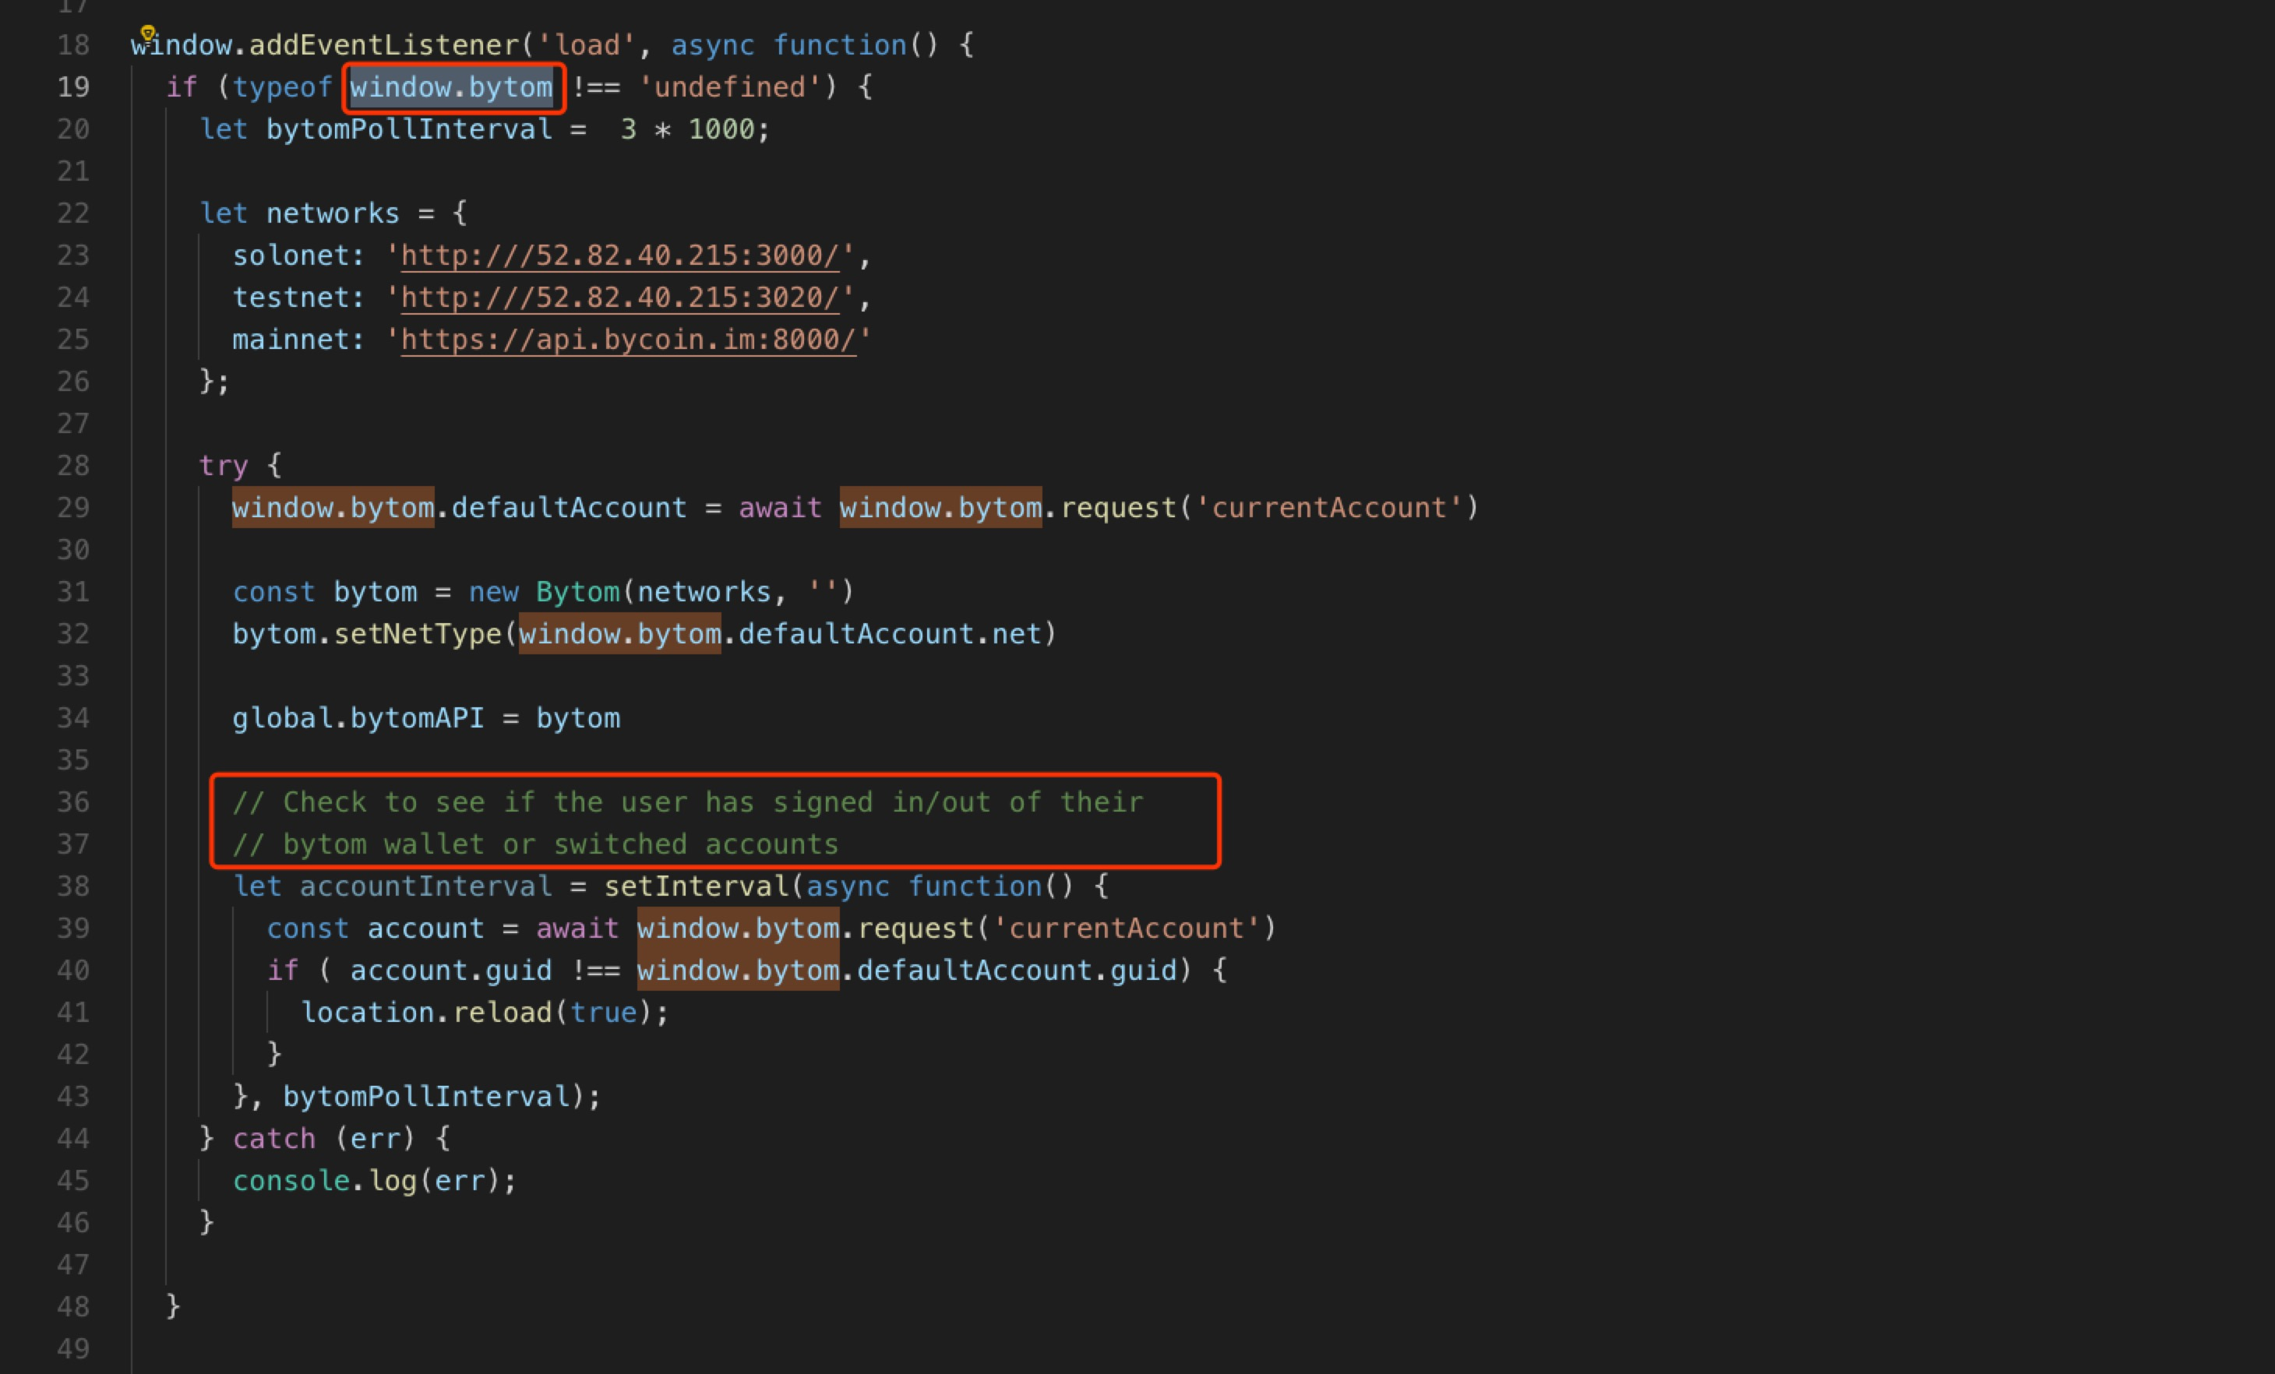Click the selected window.bytom text on line 19

click(x=450, y=88)
